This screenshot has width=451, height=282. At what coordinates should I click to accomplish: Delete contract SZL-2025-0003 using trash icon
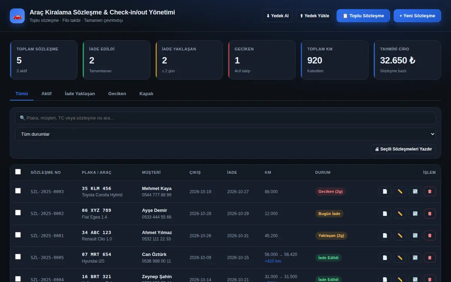pyautogui.click(x=430, y=191)
